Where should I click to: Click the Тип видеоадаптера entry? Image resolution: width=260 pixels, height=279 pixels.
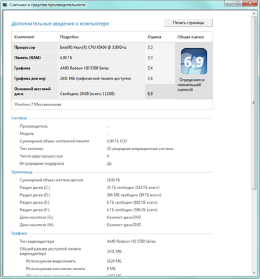(x=37, y=241)
